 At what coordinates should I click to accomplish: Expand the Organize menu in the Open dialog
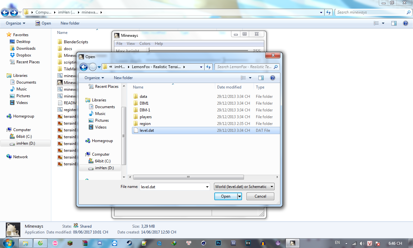coord(94,78)
